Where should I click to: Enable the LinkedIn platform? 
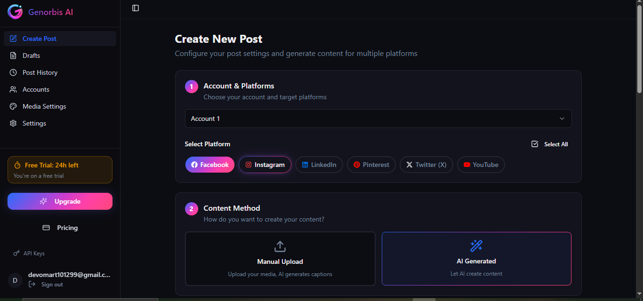319,164
